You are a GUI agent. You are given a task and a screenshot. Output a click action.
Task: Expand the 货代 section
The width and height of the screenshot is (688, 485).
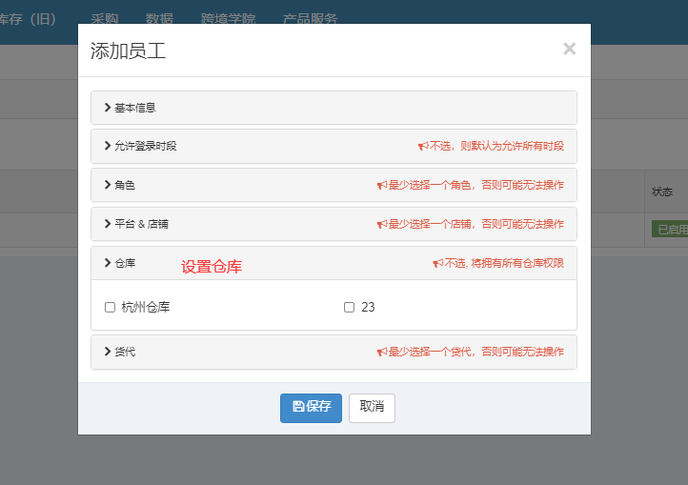point(124,352)
